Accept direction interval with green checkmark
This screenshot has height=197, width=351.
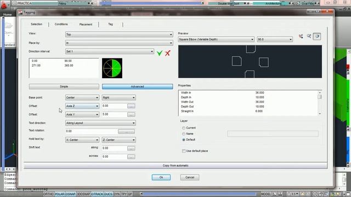pyautogui.click(x=160, y=53)
